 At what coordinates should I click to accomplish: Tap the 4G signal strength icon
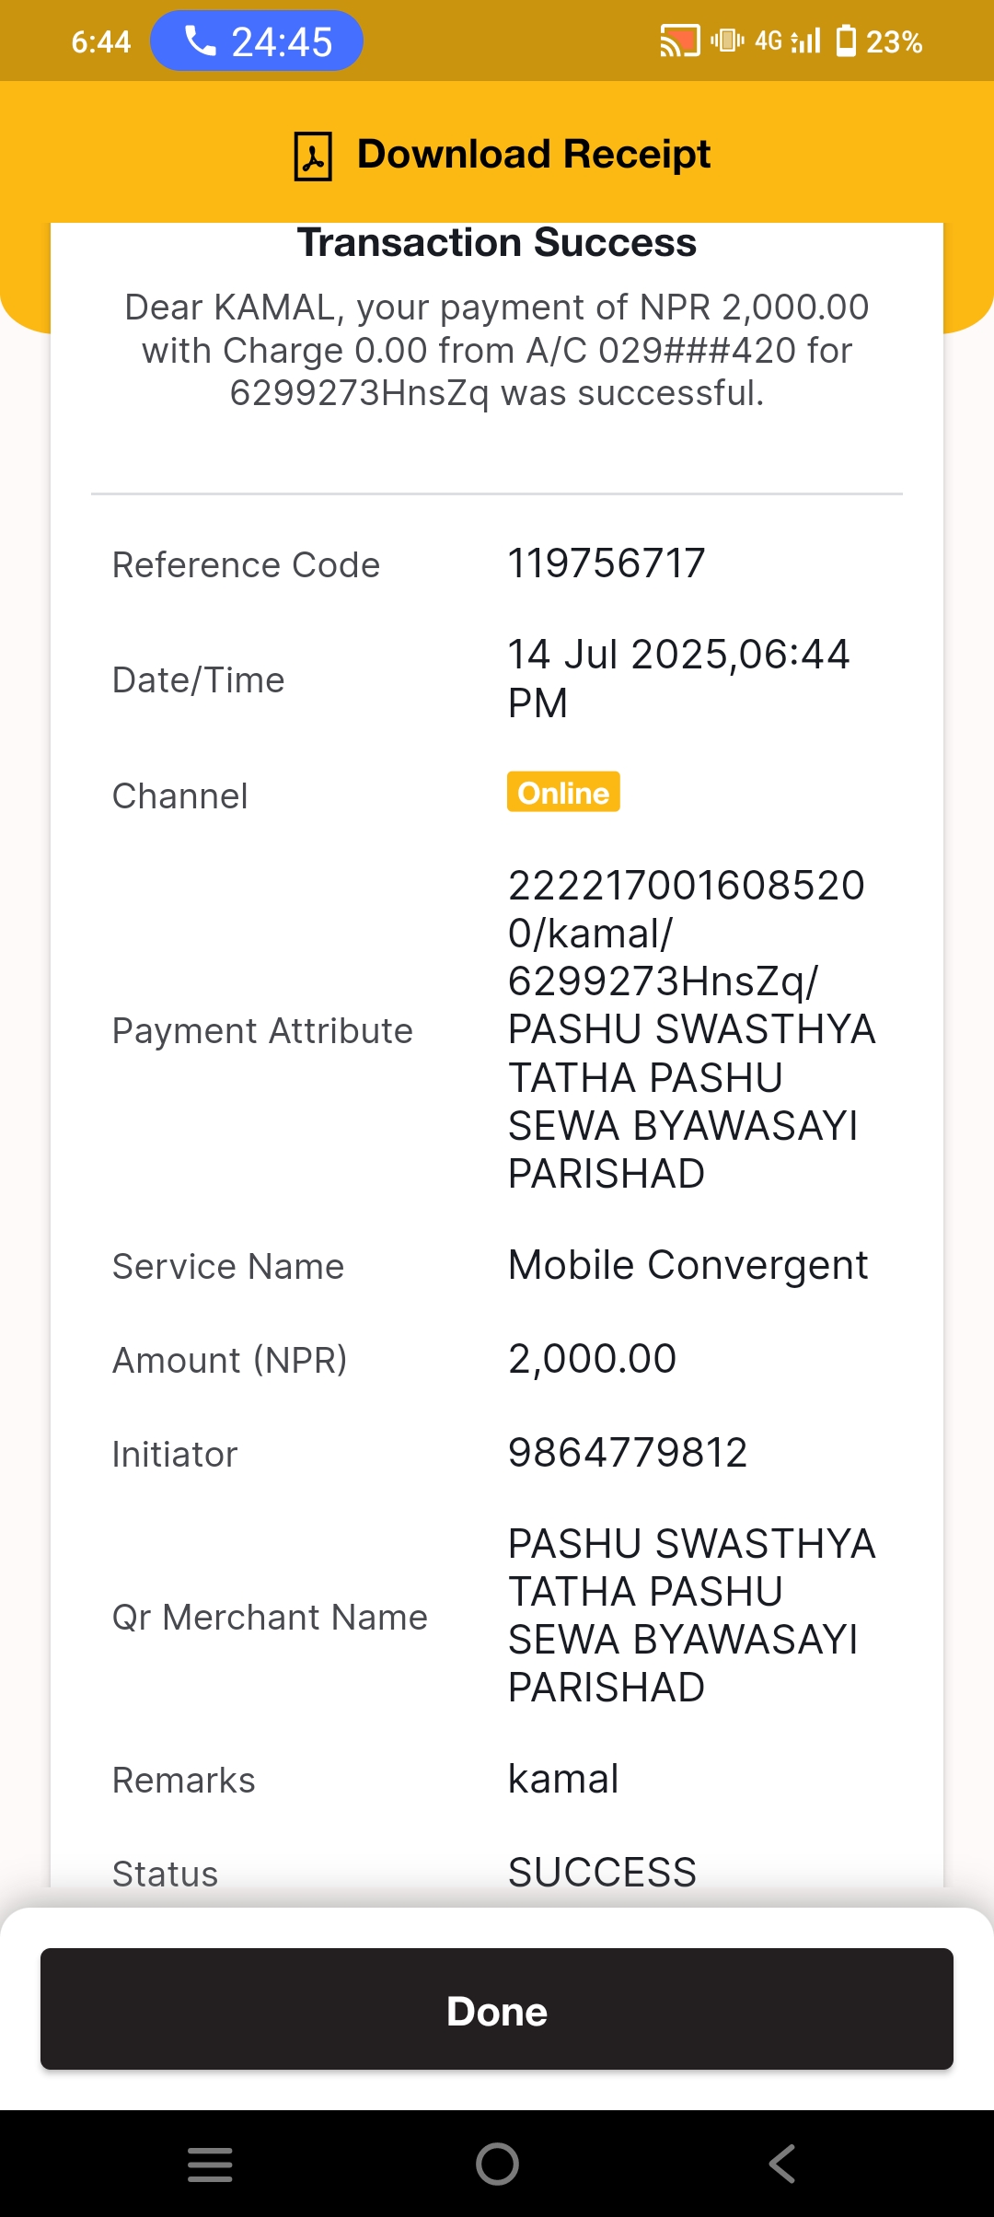[x=788, y=41]
